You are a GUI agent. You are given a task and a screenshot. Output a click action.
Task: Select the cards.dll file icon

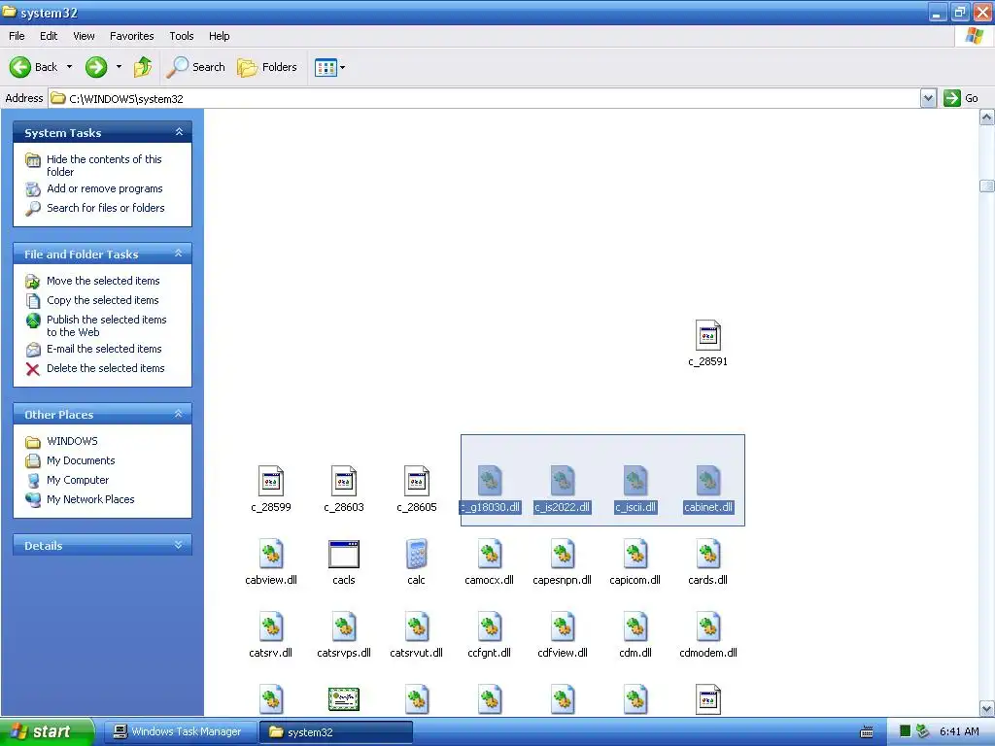click(708, 555)
